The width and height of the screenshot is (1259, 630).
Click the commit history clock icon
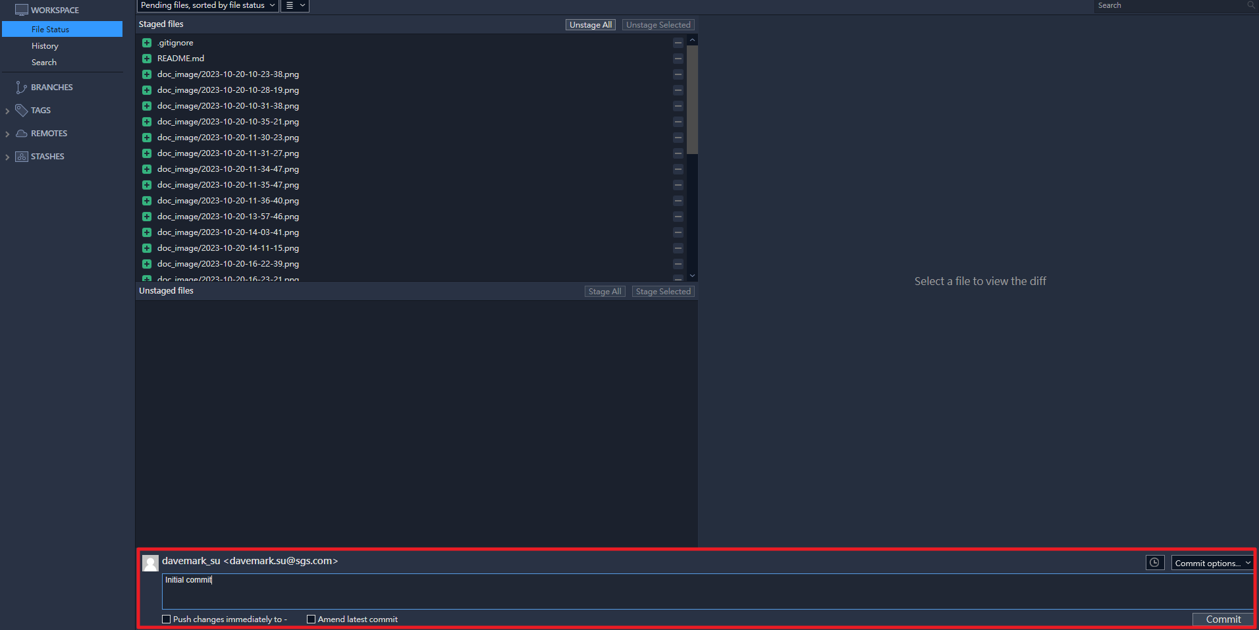click(1154, 563)
